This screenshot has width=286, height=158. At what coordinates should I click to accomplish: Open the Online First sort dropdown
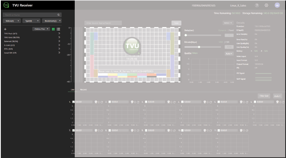41,29
